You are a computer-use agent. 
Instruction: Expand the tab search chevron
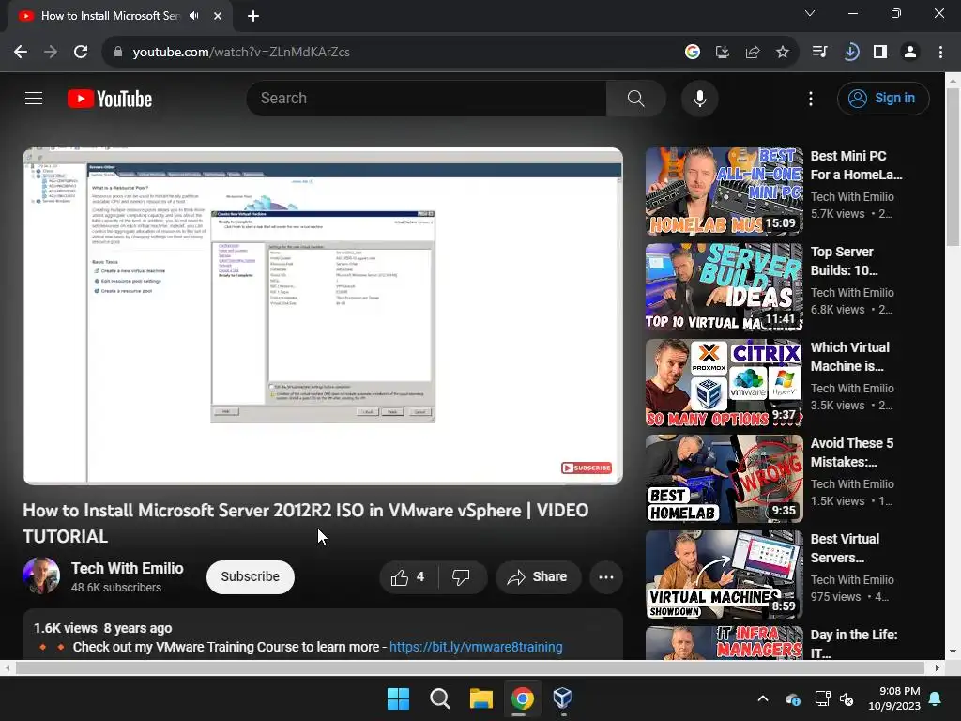810,13
